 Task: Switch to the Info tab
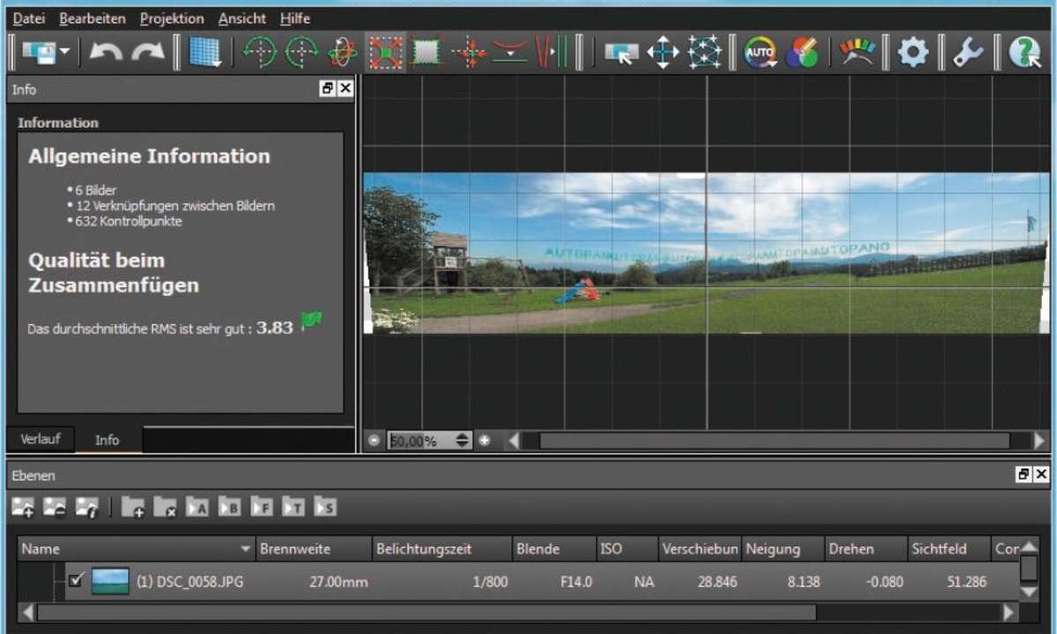[107, 439]
